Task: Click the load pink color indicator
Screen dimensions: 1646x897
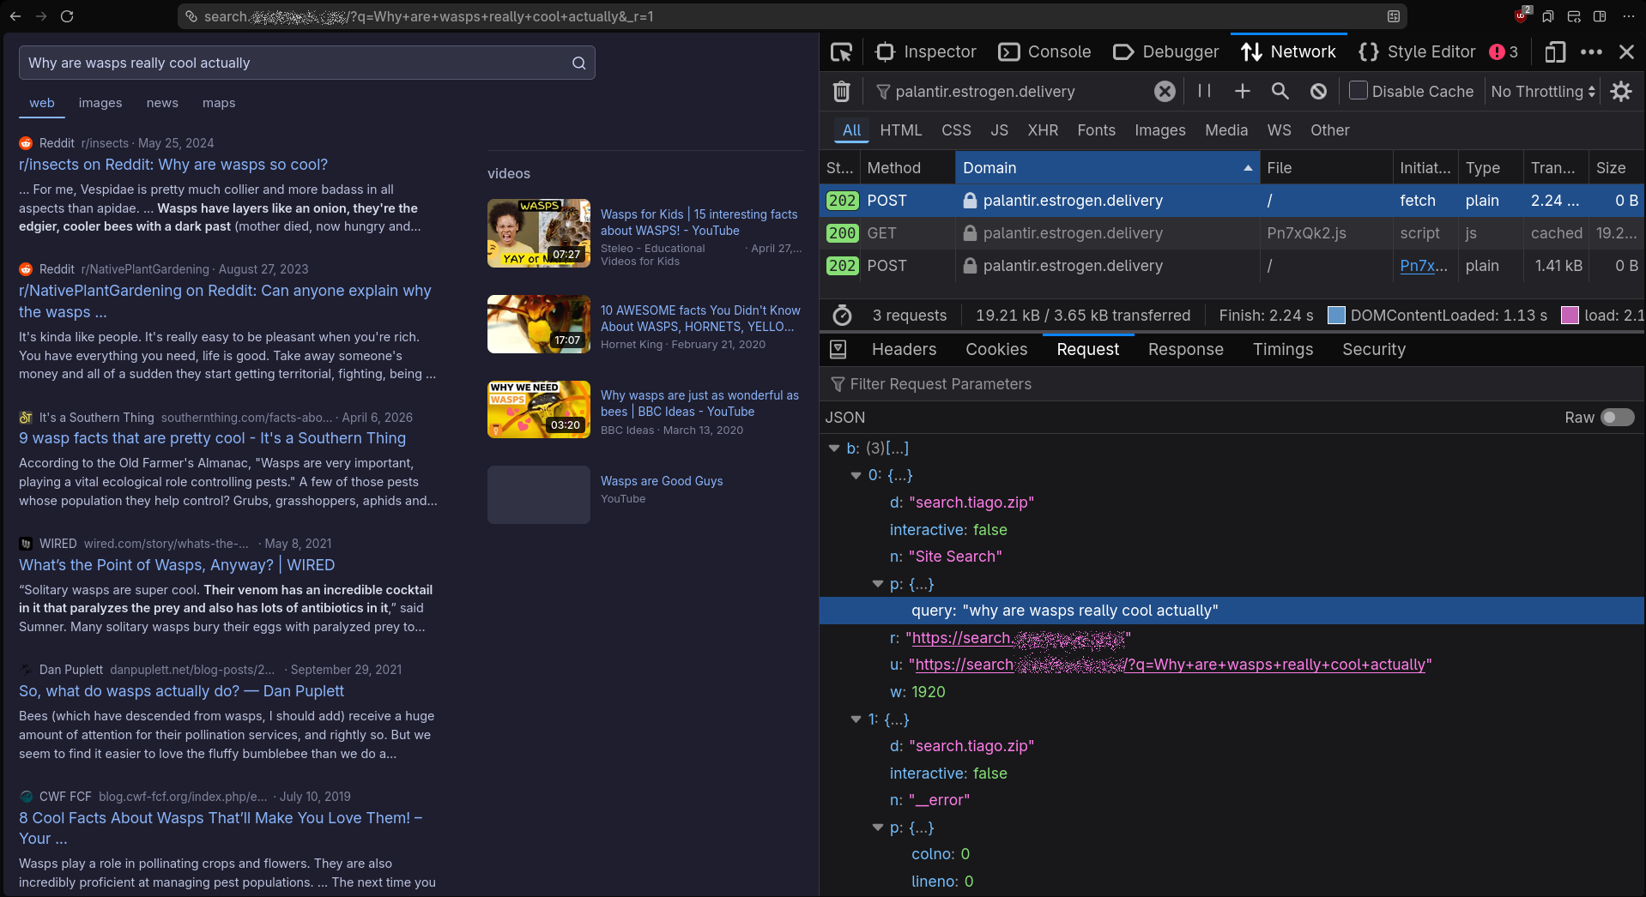Action: click(1570, 315)
